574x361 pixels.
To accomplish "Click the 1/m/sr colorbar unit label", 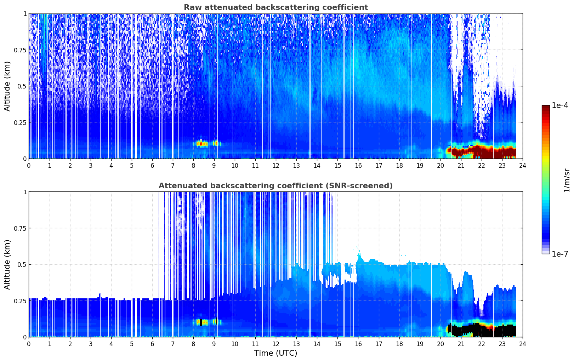I will point(567,180).
